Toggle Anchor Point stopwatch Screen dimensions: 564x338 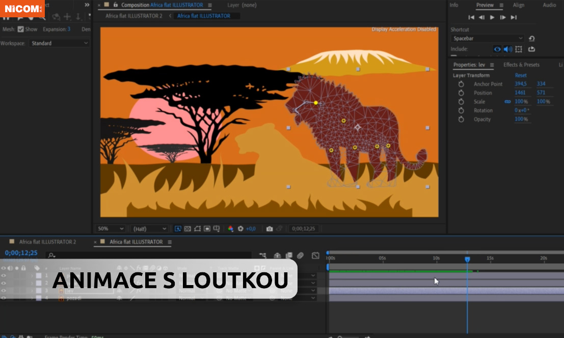point(461,84)
